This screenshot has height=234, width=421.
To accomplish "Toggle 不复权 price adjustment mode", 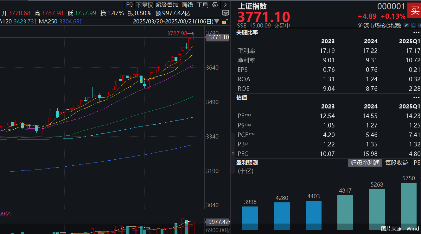I will click(x=145, y=5).
